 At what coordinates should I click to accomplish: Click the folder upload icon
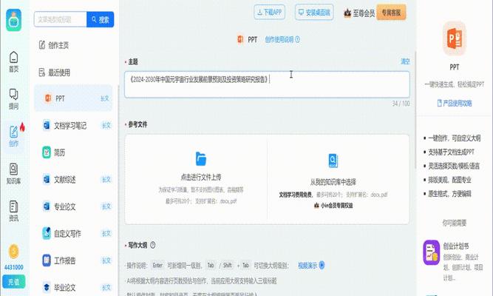pos(200,158)
